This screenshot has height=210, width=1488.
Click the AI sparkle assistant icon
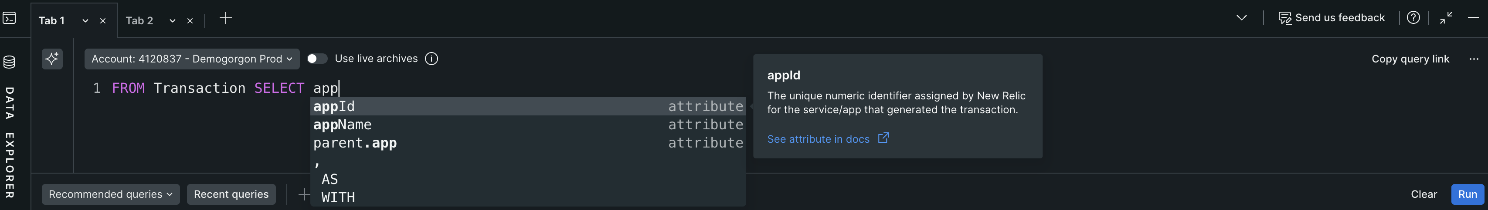(x=52, y=59)
